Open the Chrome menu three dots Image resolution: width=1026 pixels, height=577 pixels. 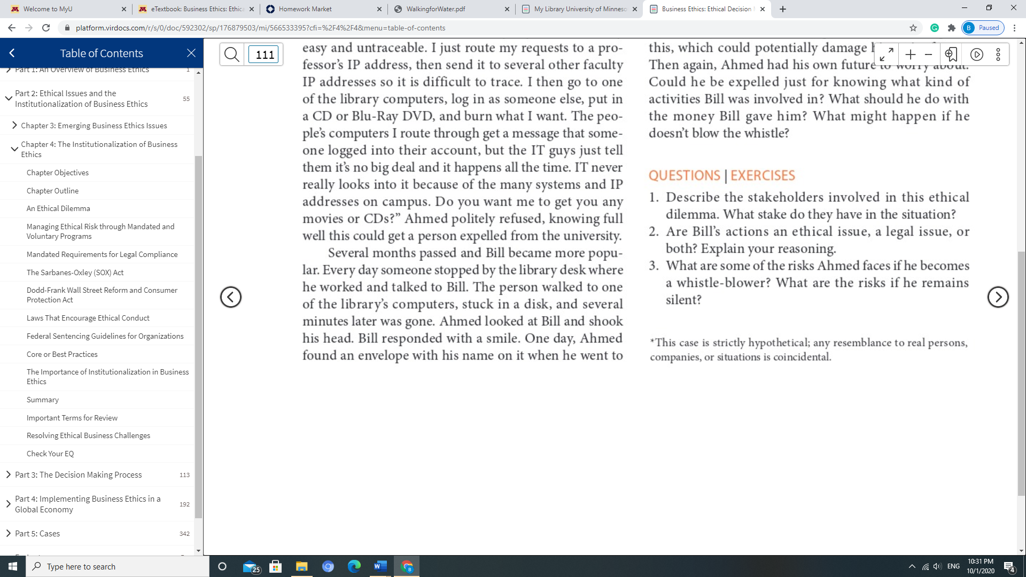tap(1014, 28)
